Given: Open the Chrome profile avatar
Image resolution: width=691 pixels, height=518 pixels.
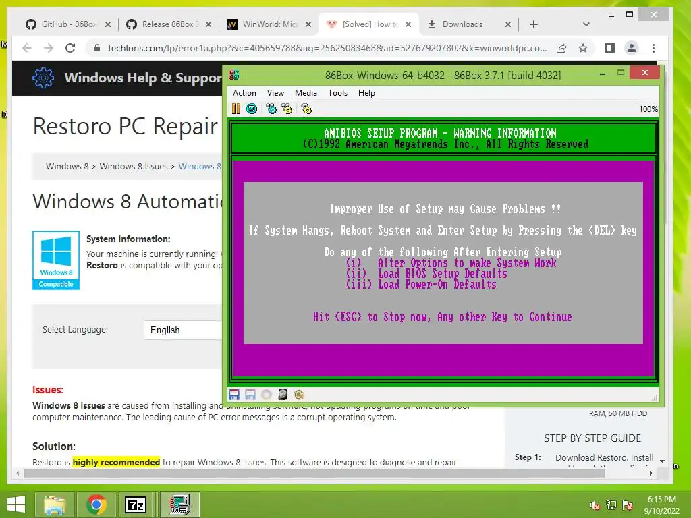Looking at the screenshot, I should 632,48.
